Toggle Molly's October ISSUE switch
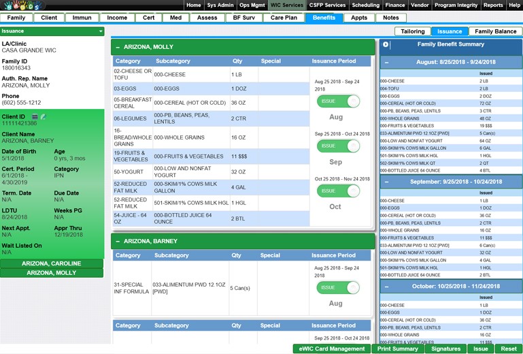Viewport: 523px width, 354px height. (338, 191)
